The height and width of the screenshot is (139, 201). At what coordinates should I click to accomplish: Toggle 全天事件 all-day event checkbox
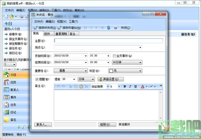(114, 56)
